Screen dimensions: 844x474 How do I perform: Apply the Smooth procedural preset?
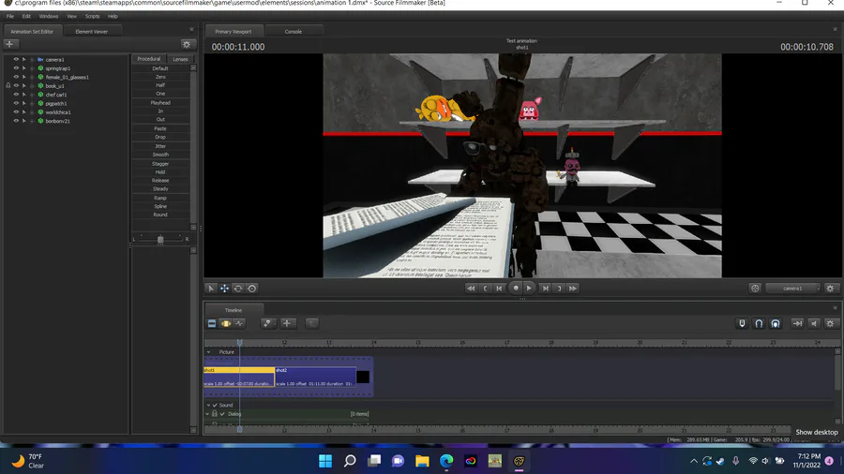[x=160, y=155]
